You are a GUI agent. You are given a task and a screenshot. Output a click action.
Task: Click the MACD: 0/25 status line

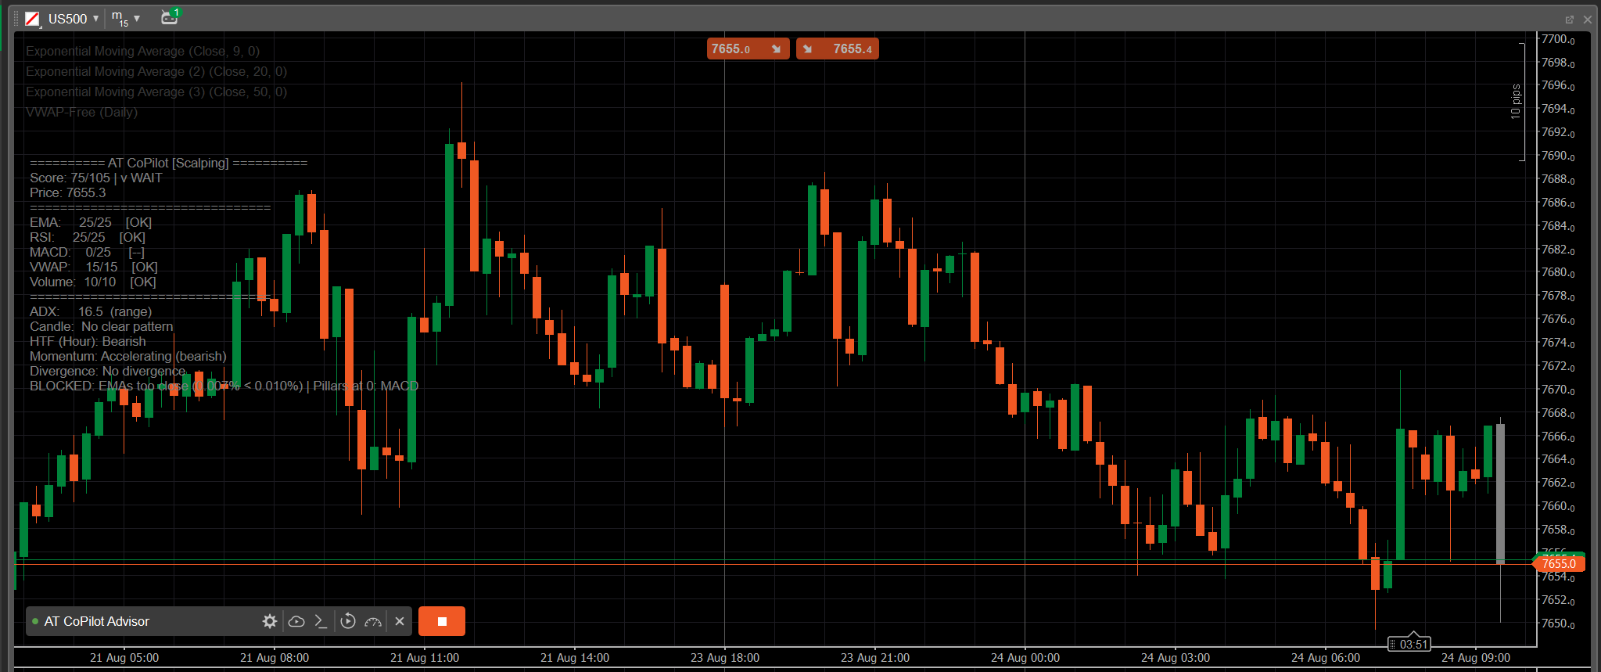pos(87,252)
